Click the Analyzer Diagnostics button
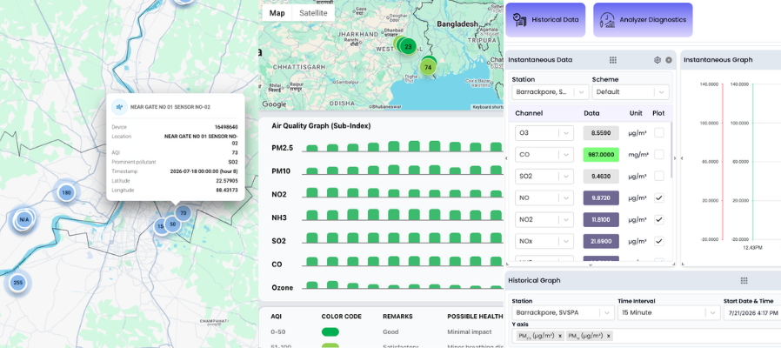781x348 pixels. click(x=643, y=20)
